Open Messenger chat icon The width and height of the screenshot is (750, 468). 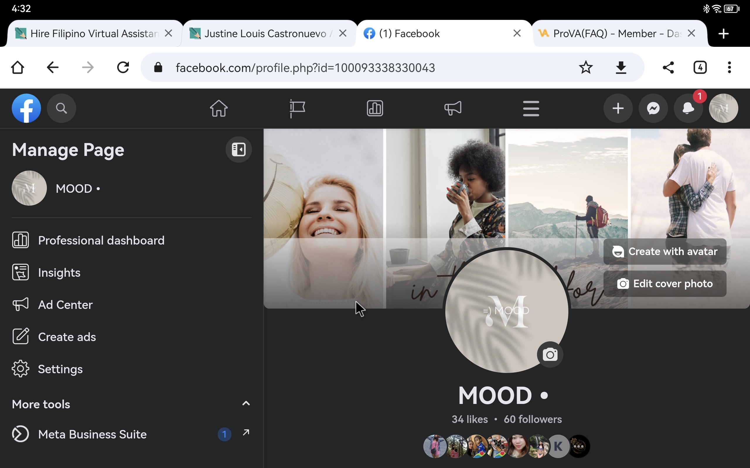[x=653, y=108]
